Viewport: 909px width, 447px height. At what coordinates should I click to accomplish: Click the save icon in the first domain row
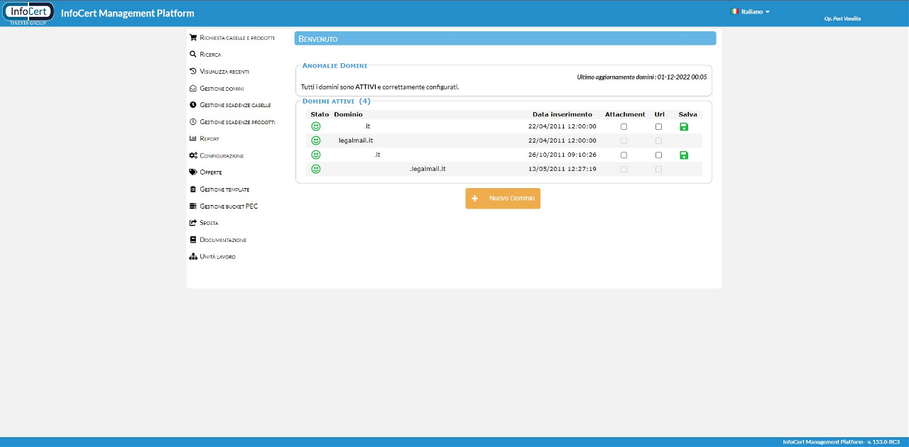684,126
